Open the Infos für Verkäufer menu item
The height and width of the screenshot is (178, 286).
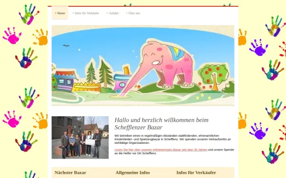tap(86, 13)
